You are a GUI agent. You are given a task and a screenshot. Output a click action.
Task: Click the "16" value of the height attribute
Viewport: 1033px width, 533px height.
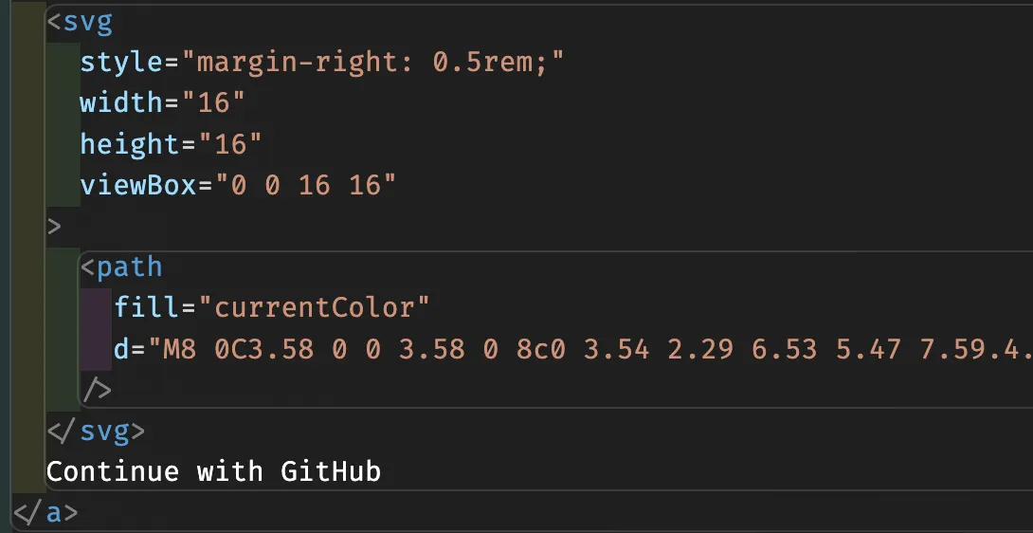230,144
